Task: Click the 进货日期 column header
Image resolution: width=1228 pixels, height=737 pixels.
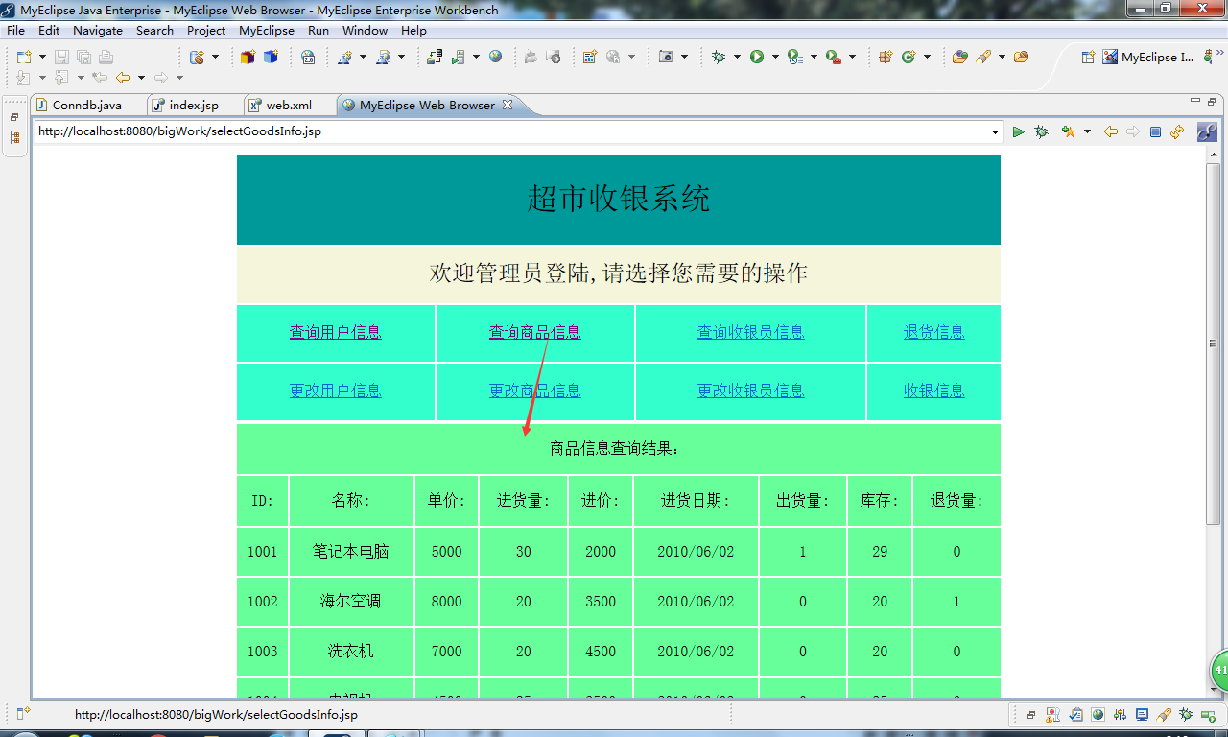Action: pos(696,501)
